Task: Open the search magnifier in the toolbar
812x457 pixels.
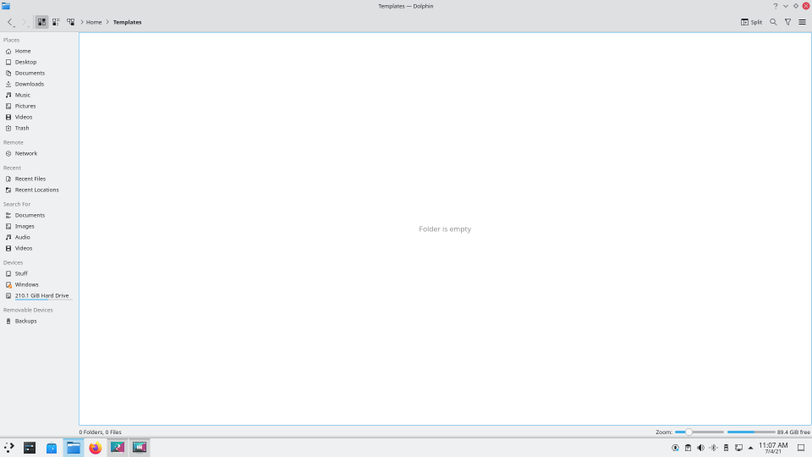Action: pos(773,22)
